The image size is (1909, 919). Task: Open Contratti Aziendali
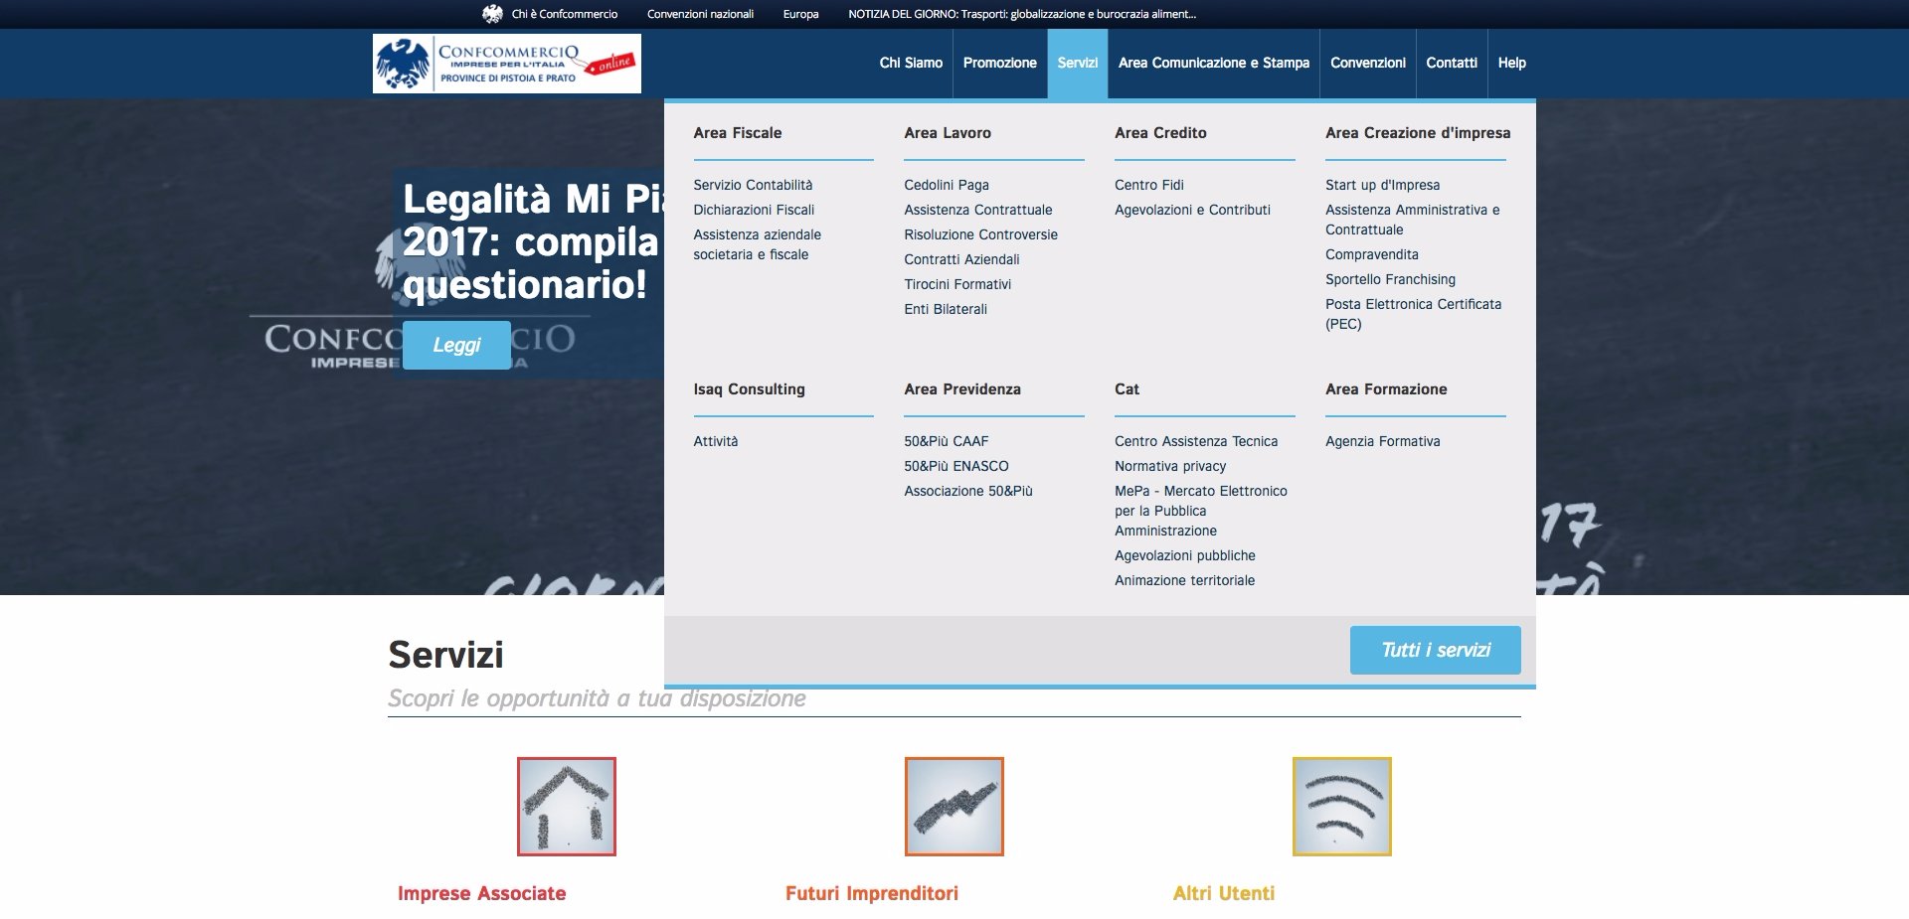pyautogui.click(x=961, y=259)
